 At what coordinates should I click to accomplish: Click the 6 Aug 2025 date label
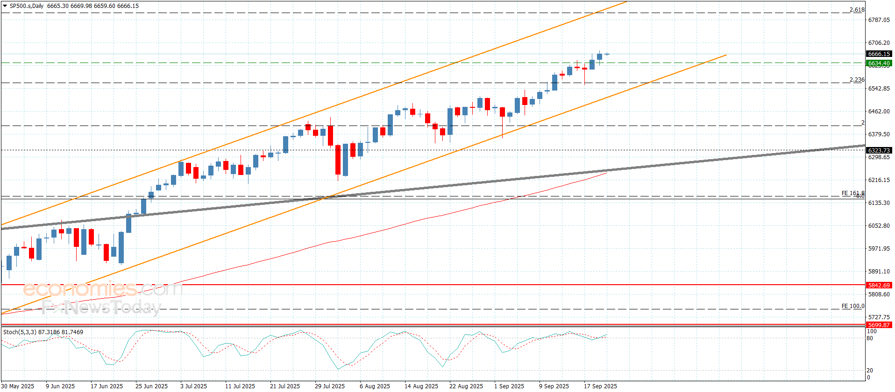coord(375,386)
